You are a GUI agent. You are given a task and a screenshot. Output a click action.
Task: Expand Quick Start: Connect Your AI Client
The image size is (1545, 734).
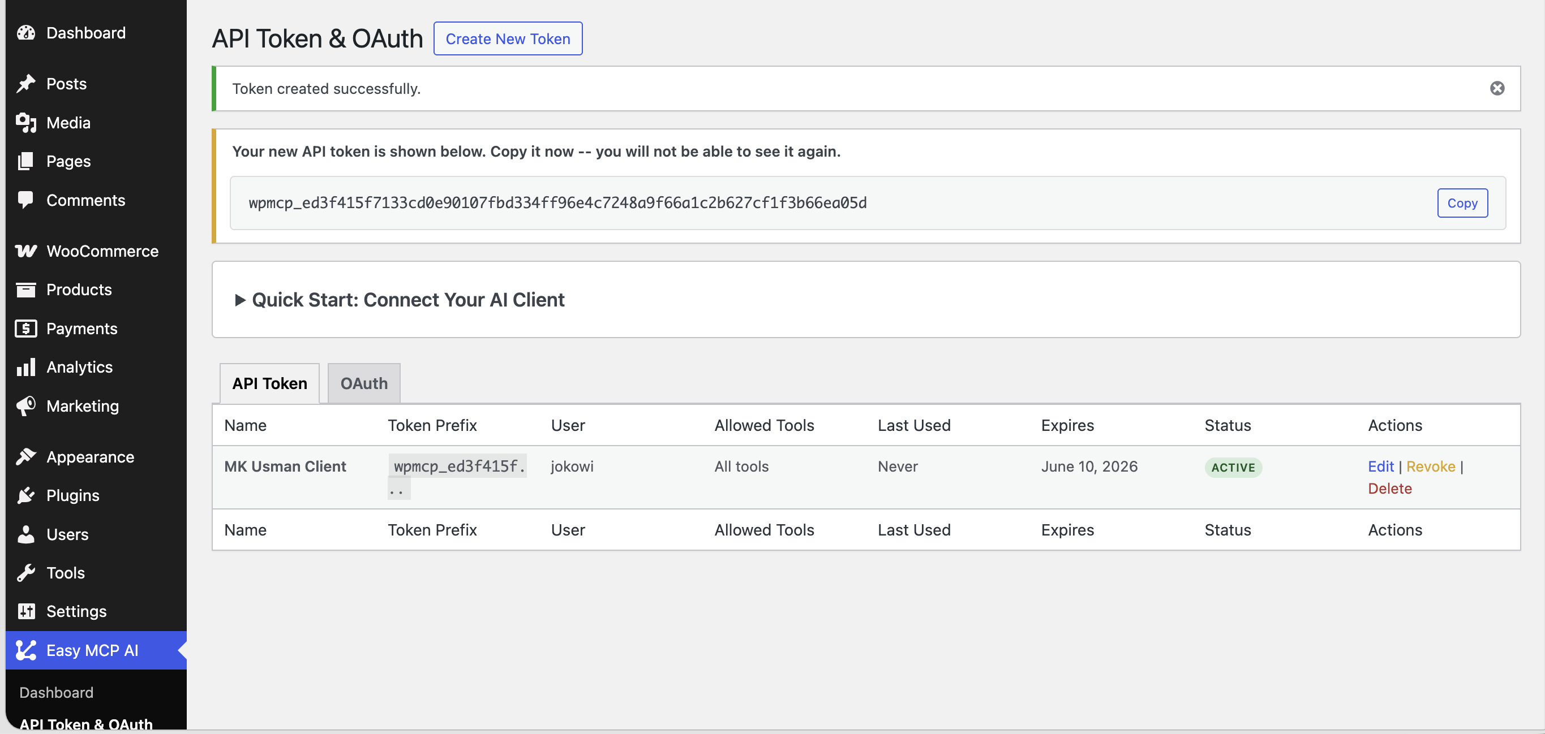(400, 300)
